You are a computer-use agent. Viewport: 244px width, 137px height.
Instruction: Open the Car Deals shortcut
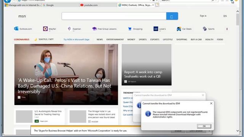click(x=184, y=29)
